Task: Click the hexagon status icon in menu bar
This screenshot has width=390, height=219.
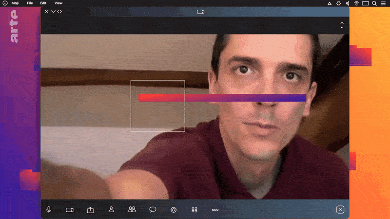Action: point(338,3)
